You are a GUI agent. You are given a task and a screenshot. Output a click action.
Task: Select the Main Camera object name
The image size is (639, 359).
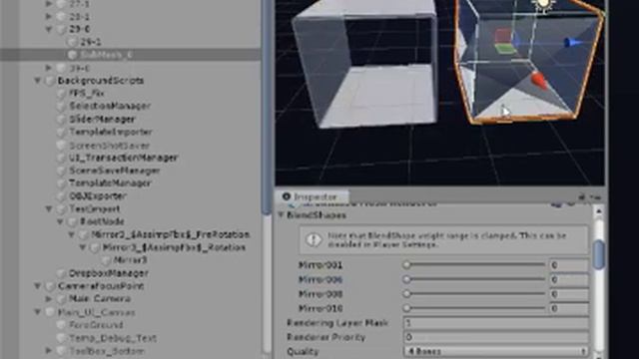[100, 299]
